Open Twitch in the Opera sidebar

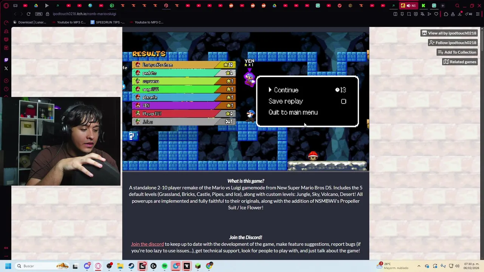6,60
